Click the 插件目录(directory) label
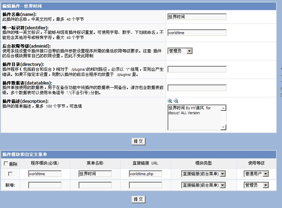 coord(23,65)
